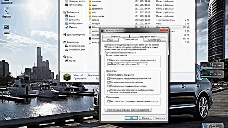Click the 679 КБ size of Minecraft
Viewport: 228px width, 128px height.
coord(186,27)
